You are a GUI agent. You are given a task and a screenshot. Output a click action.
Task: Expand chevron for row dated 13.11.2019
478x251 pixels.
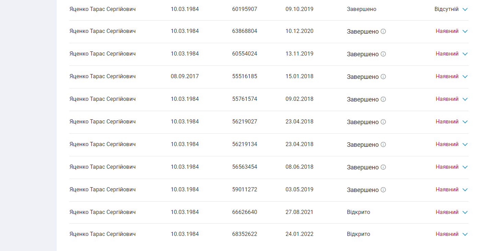[465, 54]
